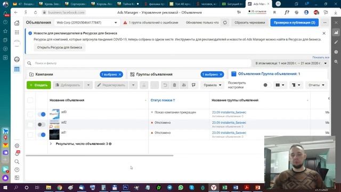Image resolution: width=341 pixels, height=192 pixels.
Task: Go back in the browser
Action: click(16, 13)
